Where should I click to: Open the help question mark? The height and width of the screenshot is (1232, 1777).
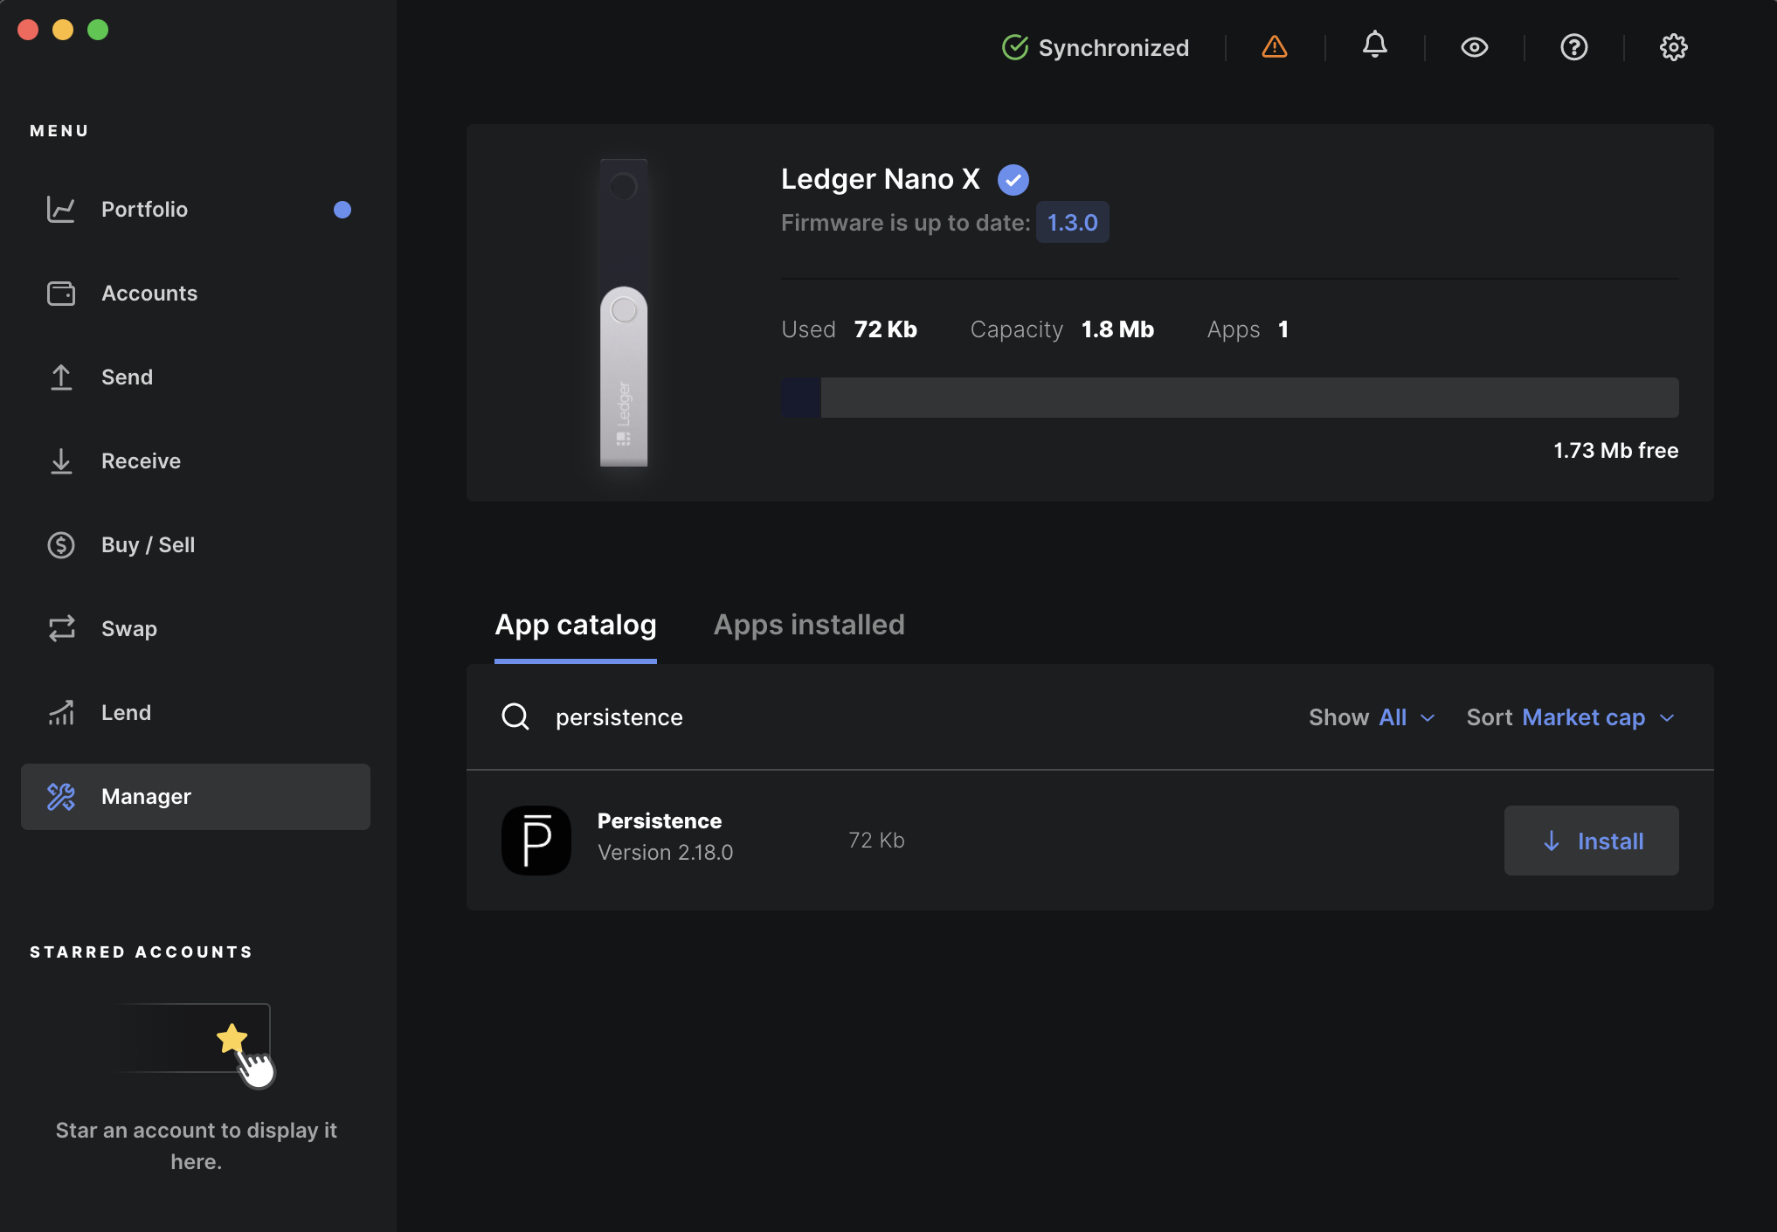(1574, 47)
